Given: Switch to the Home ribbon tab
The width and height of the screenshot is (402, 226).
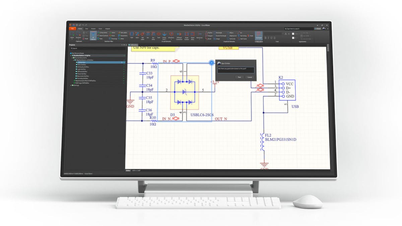Looking at the screenshot, I should [x=80, y=29].
